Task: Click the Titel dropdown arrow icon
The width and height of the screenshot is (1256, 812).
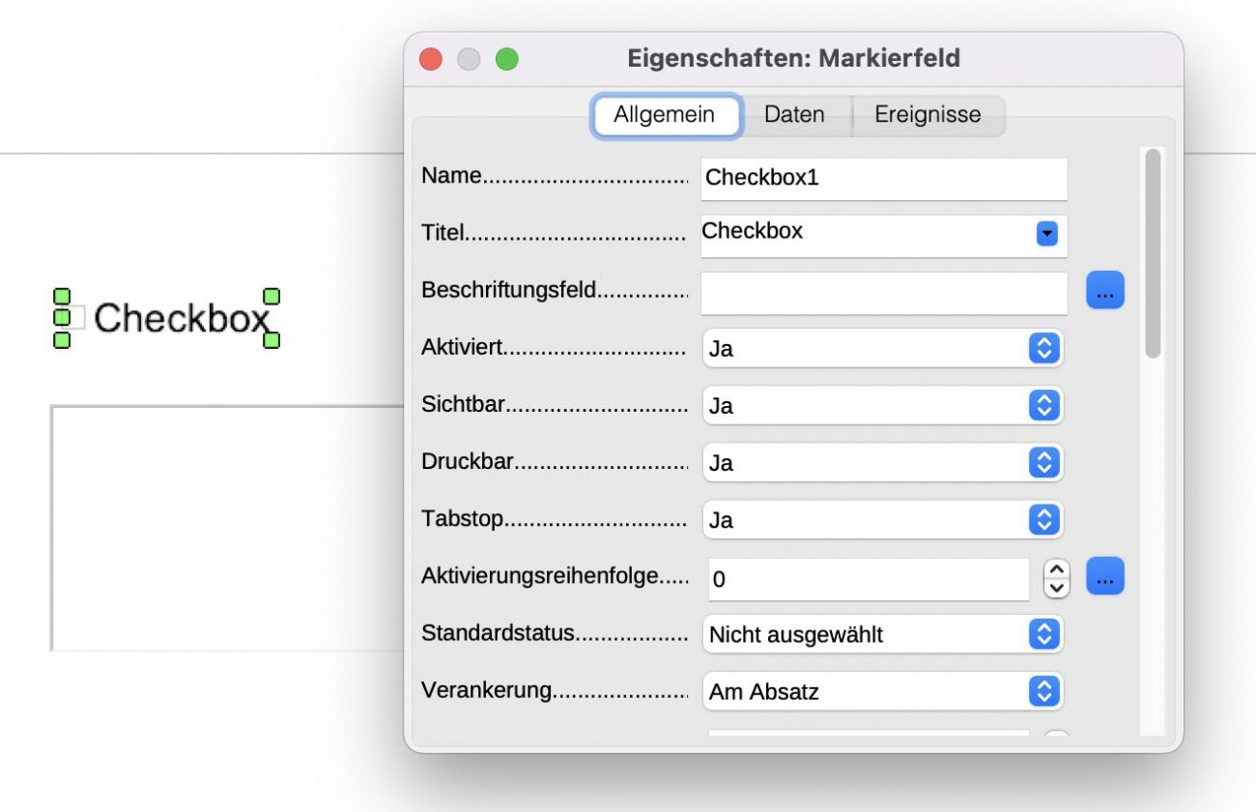Action: [1044, 235]
